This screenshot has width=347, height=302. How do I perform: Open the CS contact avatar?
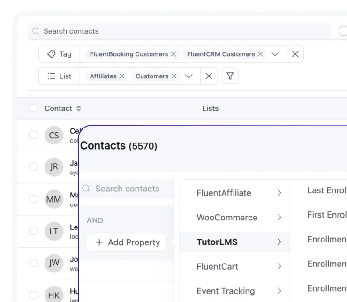point(54,135)
